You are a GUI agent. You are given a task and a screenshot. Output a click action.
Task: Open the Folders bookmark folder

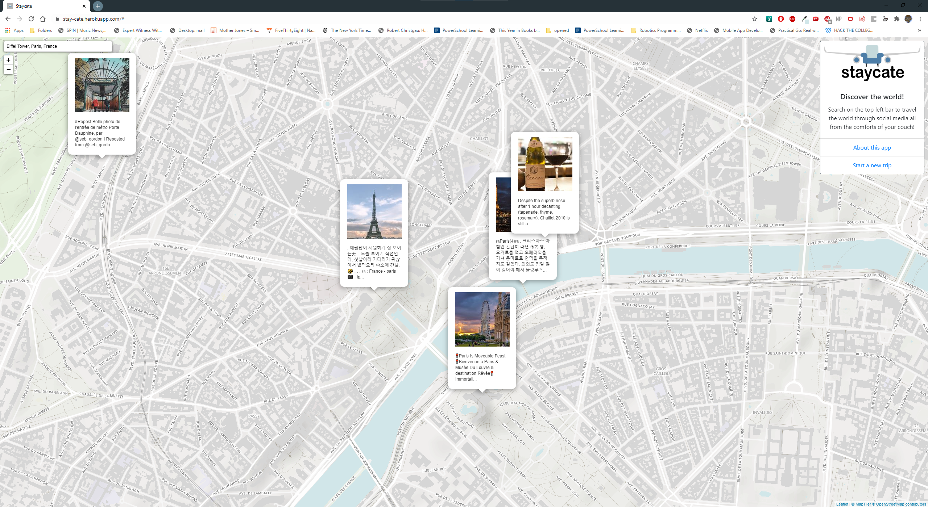pyautogui.click(x=41, y=30)
